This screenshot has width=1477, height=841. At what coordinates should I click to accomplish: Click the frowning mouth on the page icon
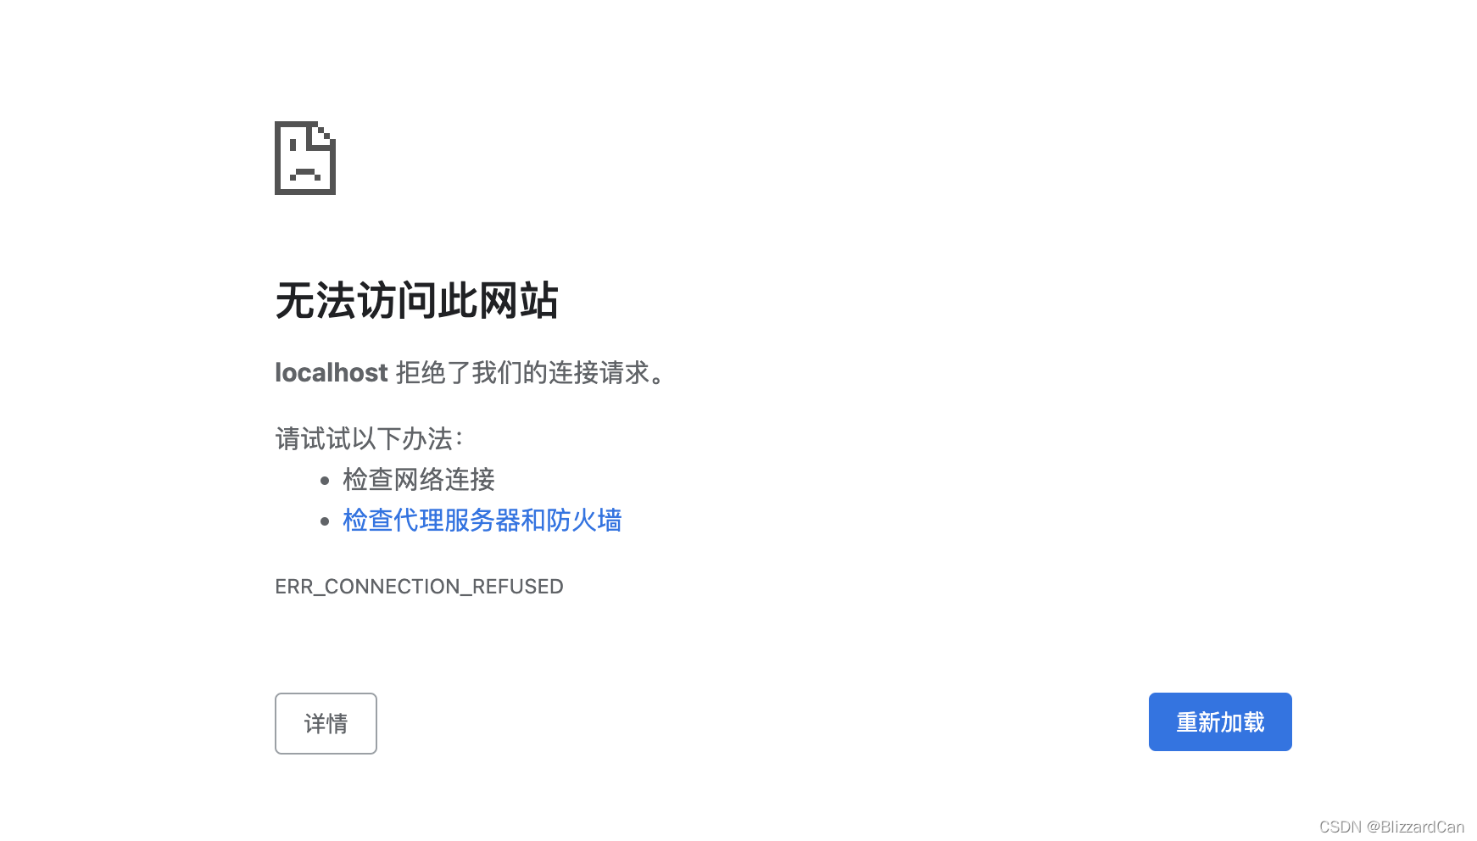coord(305,175)
